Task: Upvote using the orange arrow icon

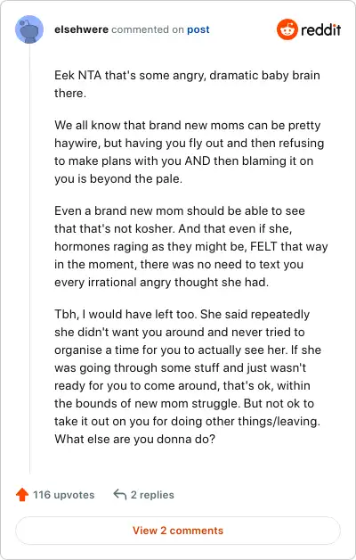Action: (22, 495)
